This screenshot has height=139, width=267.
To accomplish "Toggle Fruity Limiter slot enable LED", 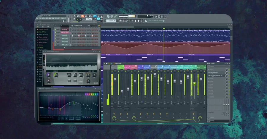I will 229,73.
